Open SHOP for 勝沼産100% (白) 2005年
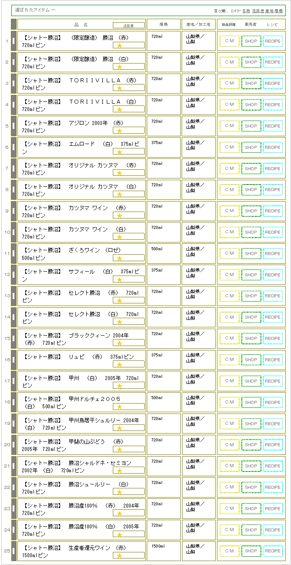This screenshot has width=291, height=565. tap(251, 530)
